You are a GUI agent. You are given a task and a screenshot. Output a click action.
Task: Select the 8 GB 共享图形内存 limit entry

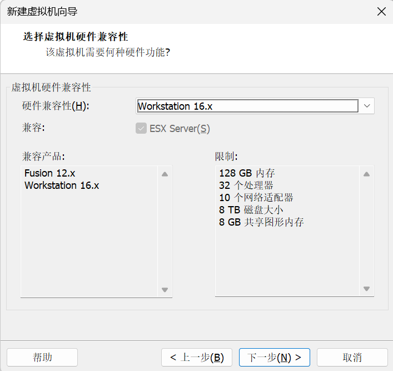coord(261,222)
